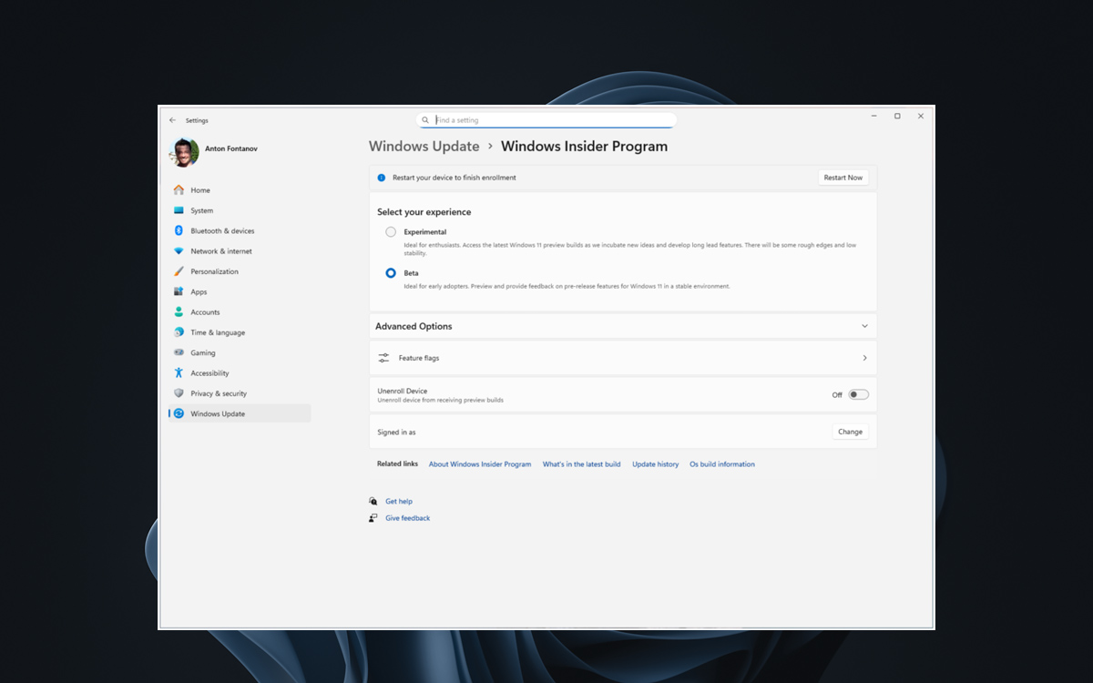Collapse the Advanced Options section

[x=864, y=326]
